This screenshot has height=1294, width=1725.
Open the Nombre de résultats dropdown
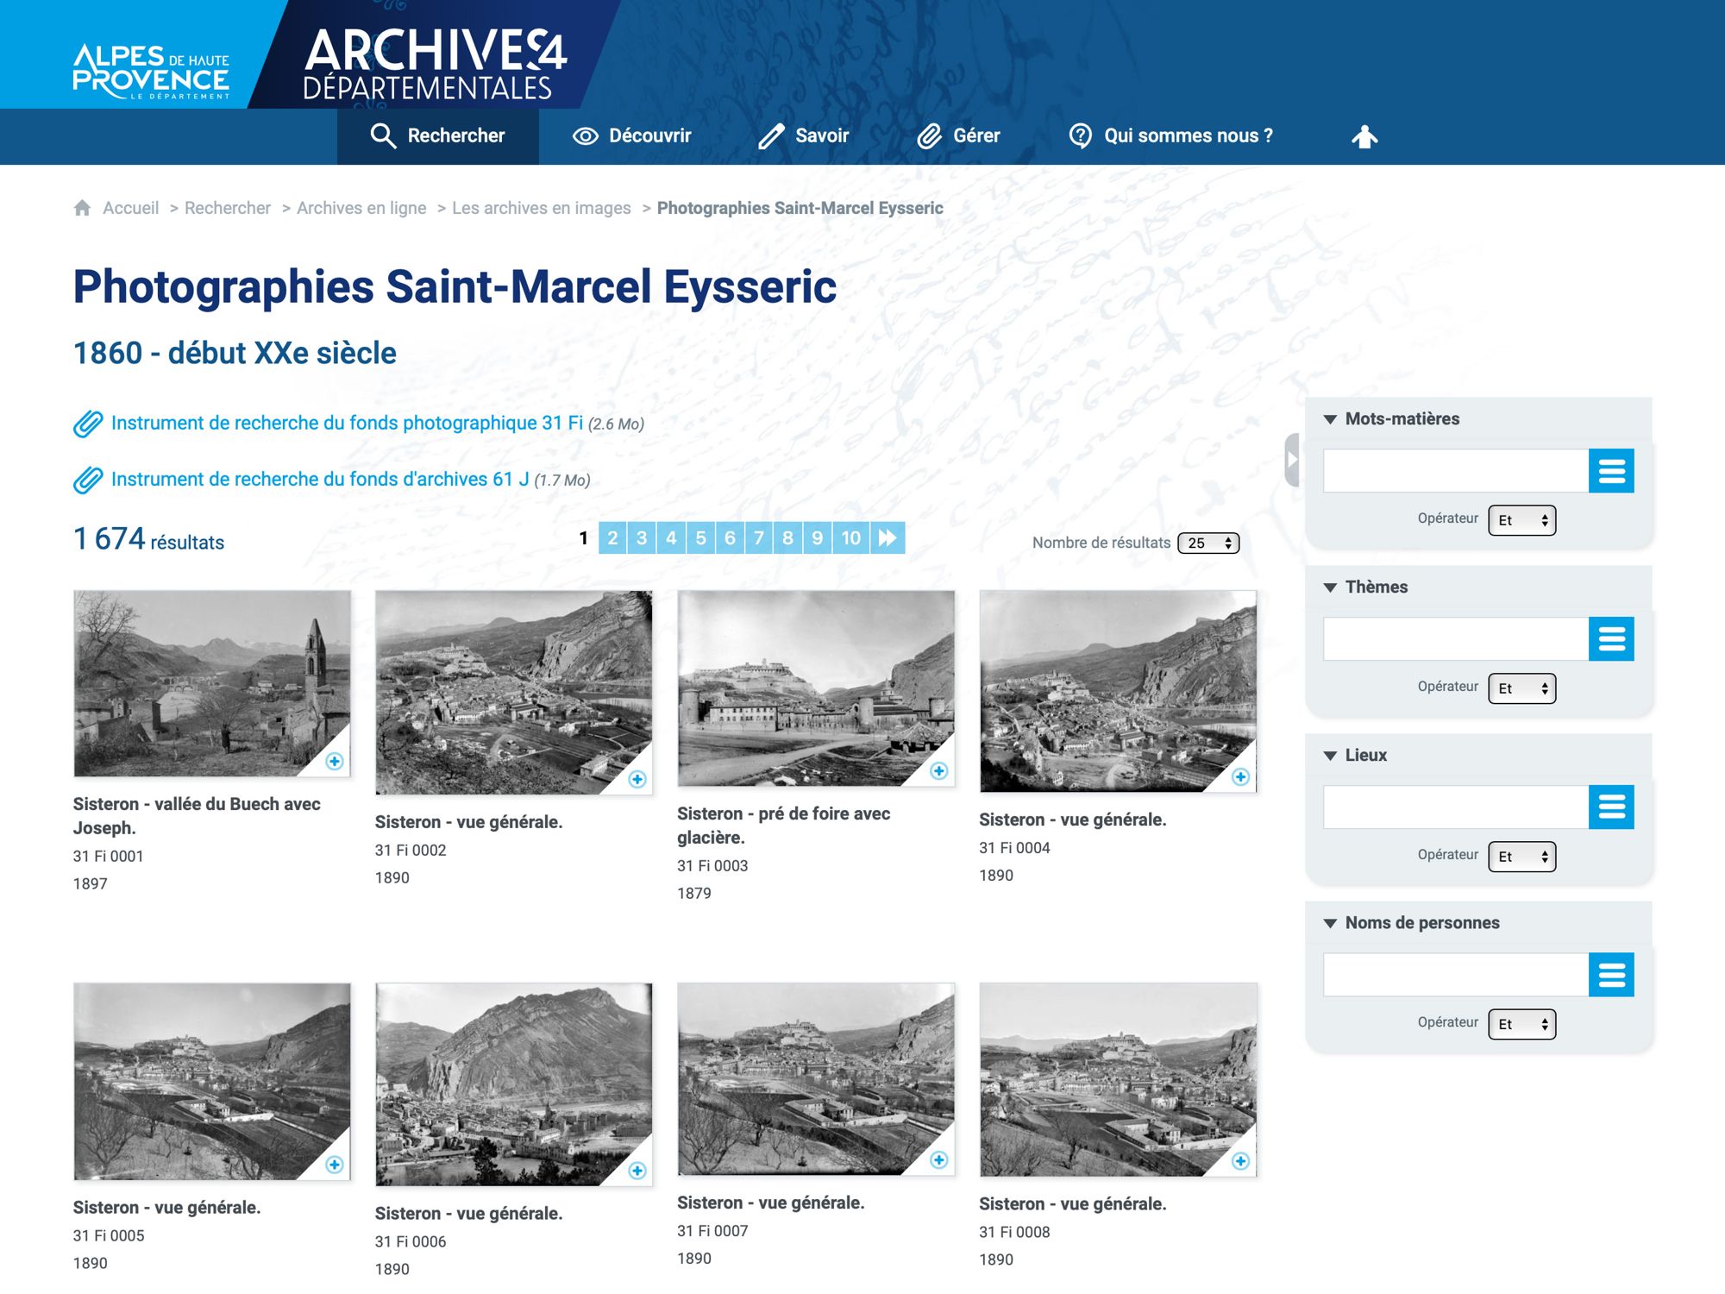[1208, 543]
